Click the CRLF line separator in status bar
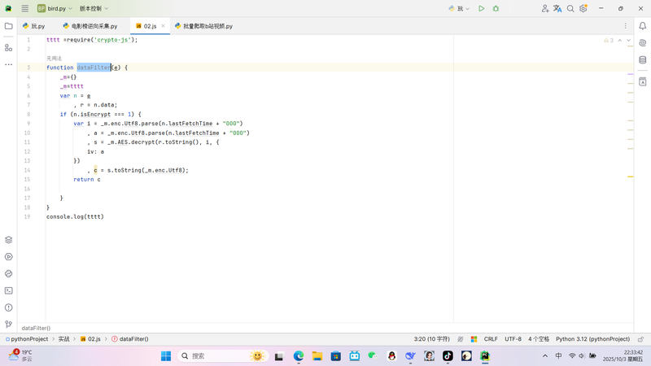Image resolution: width=651 pixels, height=366 pixels. pos(491,339)
